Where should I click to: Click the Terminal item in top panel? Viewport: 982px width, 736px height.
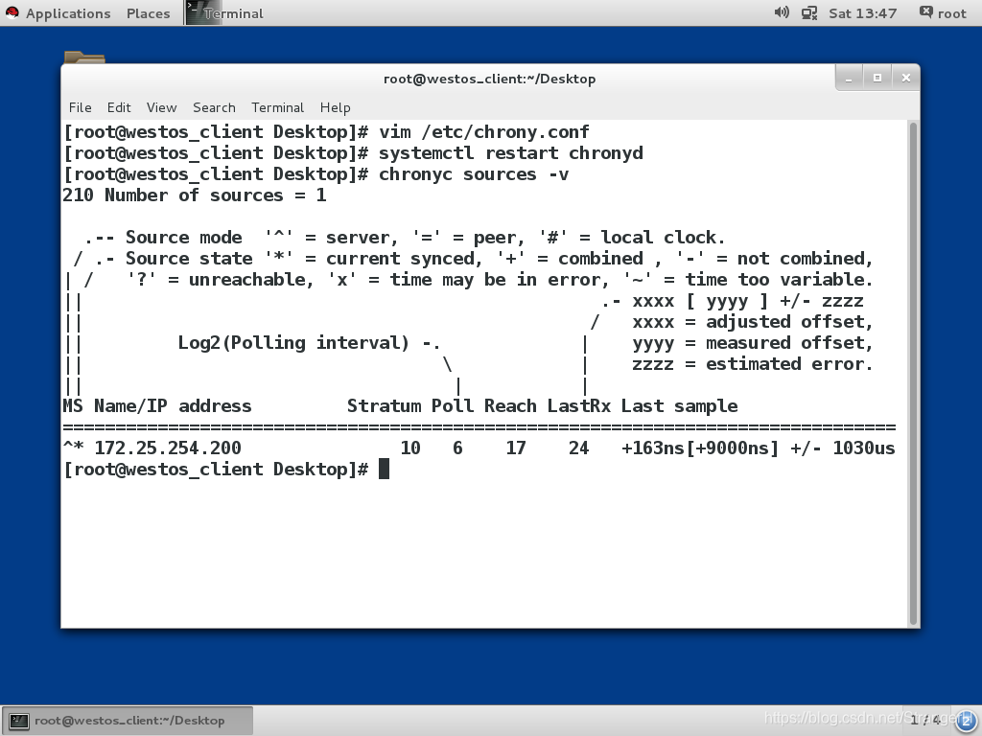click(225, 13)
